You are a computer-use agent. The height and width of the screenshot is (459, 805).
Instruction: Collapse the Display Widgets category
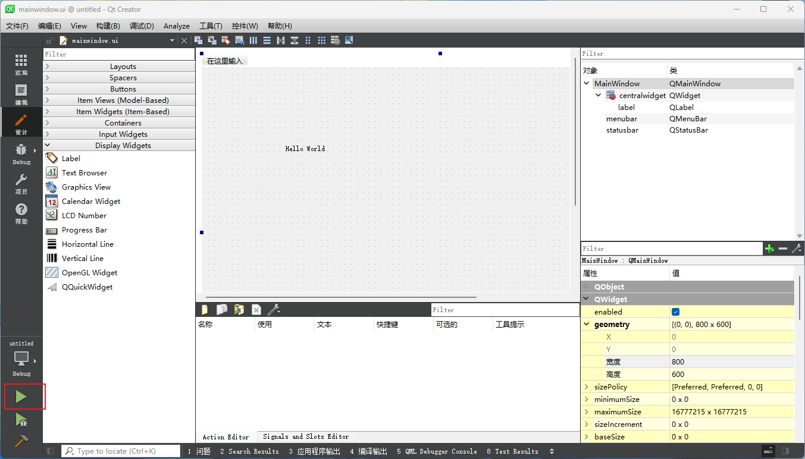[123, 146]
